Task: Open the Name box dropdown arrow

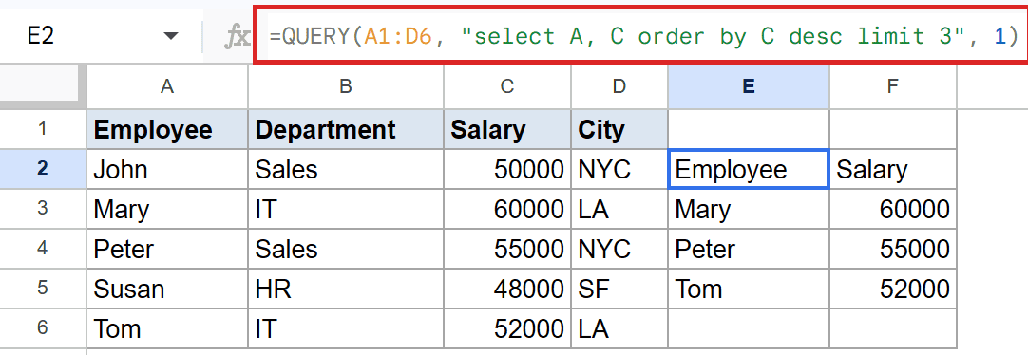Action: pyautogui.click(x=171, y=36)
